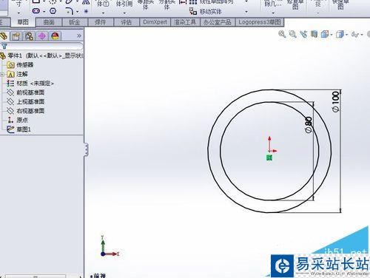Click the filter funnel icon in tree

pos(4,46)
